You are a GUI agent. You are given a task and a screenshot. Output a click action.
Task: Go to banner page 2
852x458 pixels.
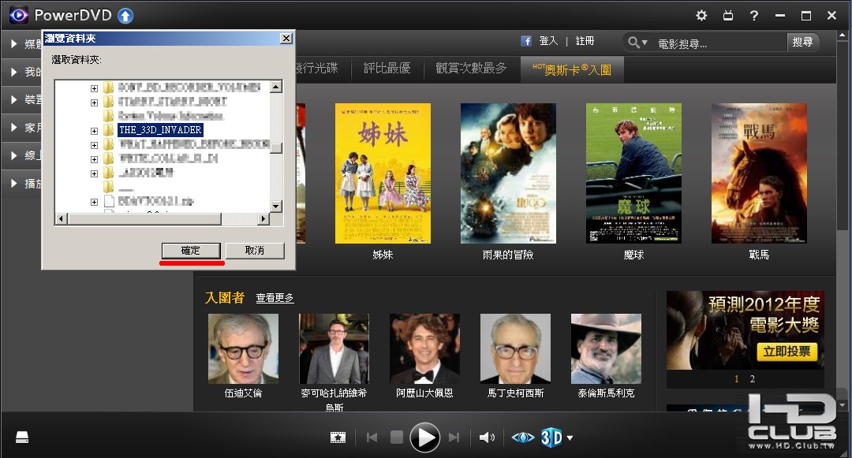tap(752, 378)
